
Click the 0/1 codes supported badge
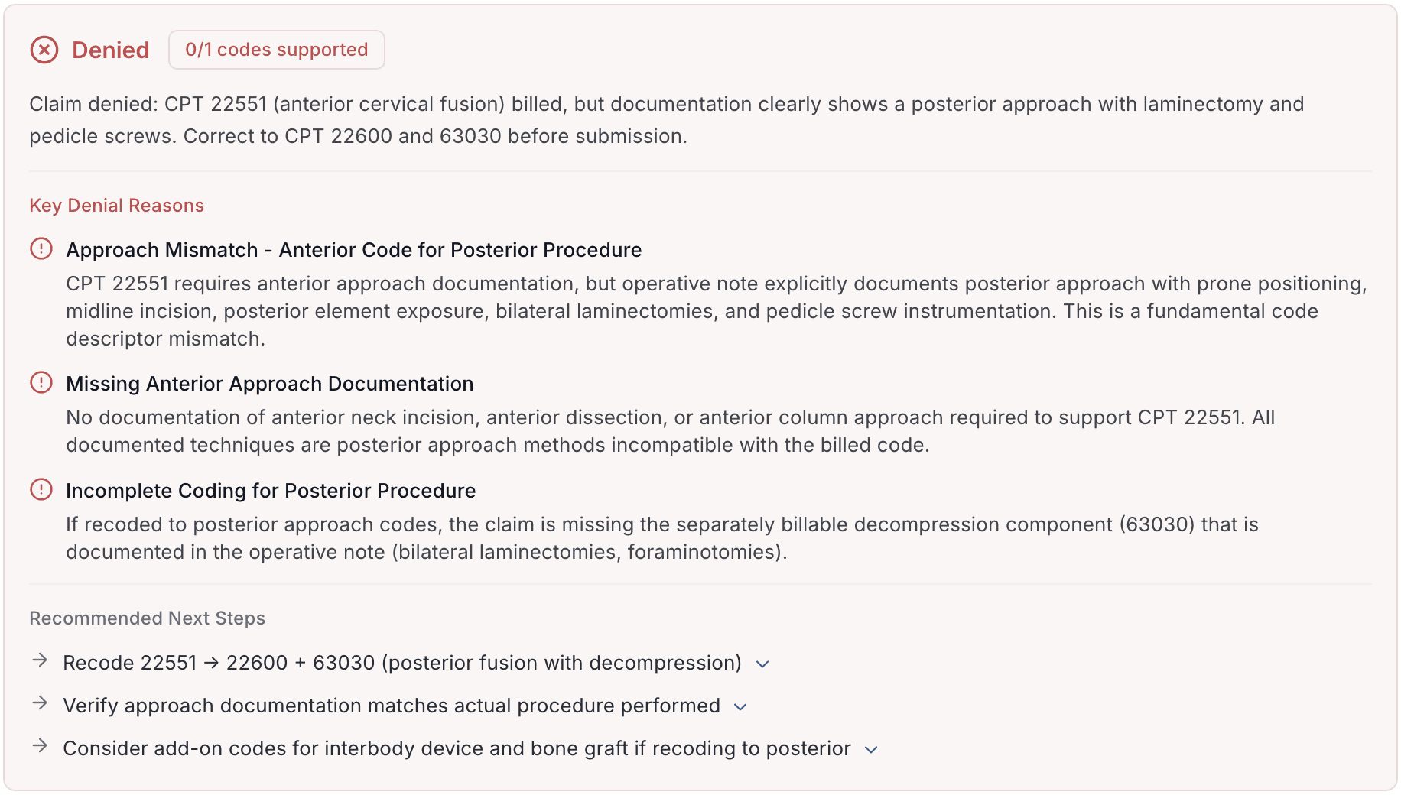tap(277, 50)
